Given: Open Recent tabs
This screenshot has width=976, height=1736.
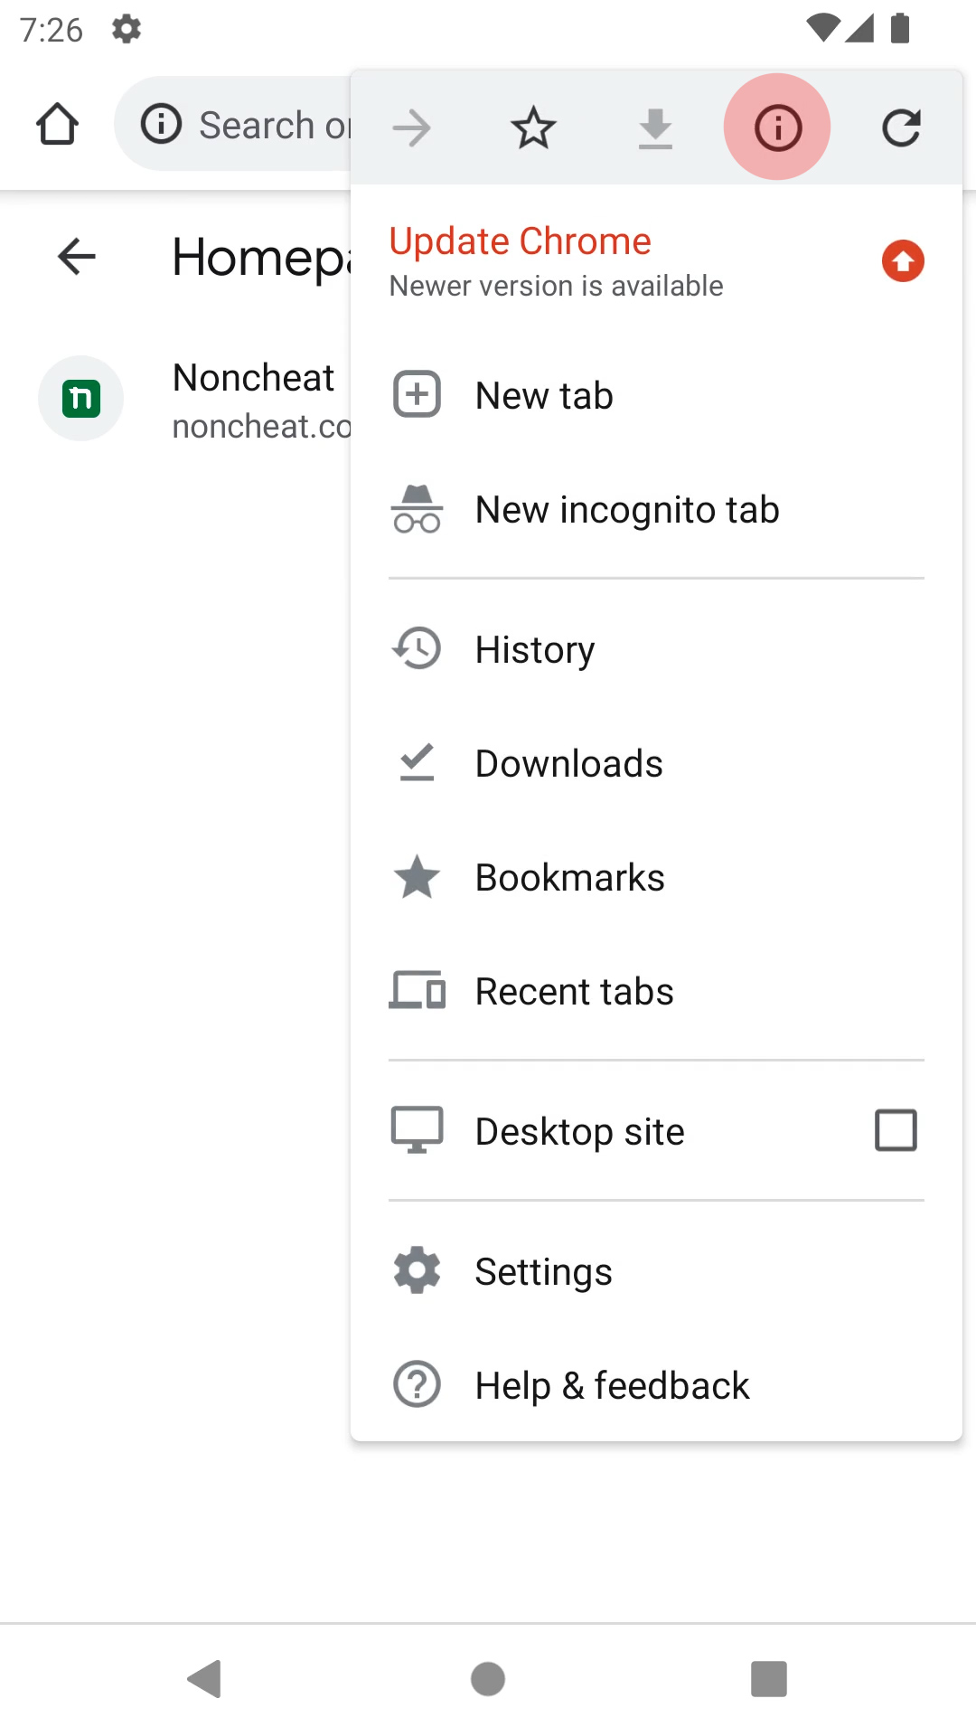Looking at the screenshot, I should [656, 991].
